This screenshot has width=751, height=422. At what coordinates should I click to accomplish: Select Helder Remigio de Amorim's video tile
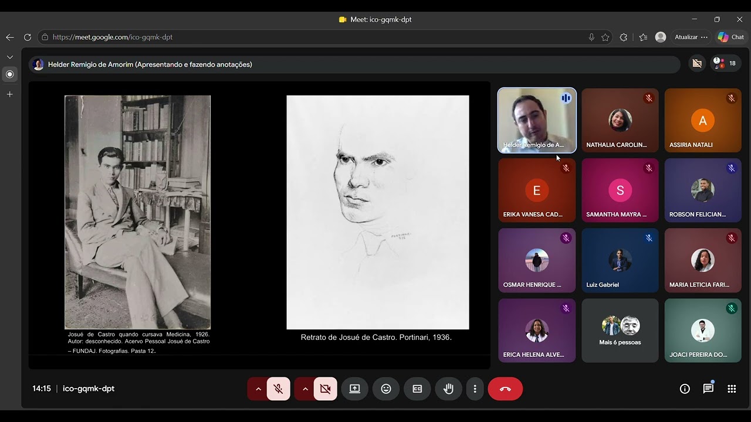click(537, 120)
